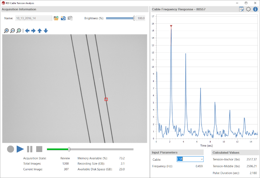260x178 pixels.
Task: Click the blue camera snapshot icon
Action: point(63,18)
